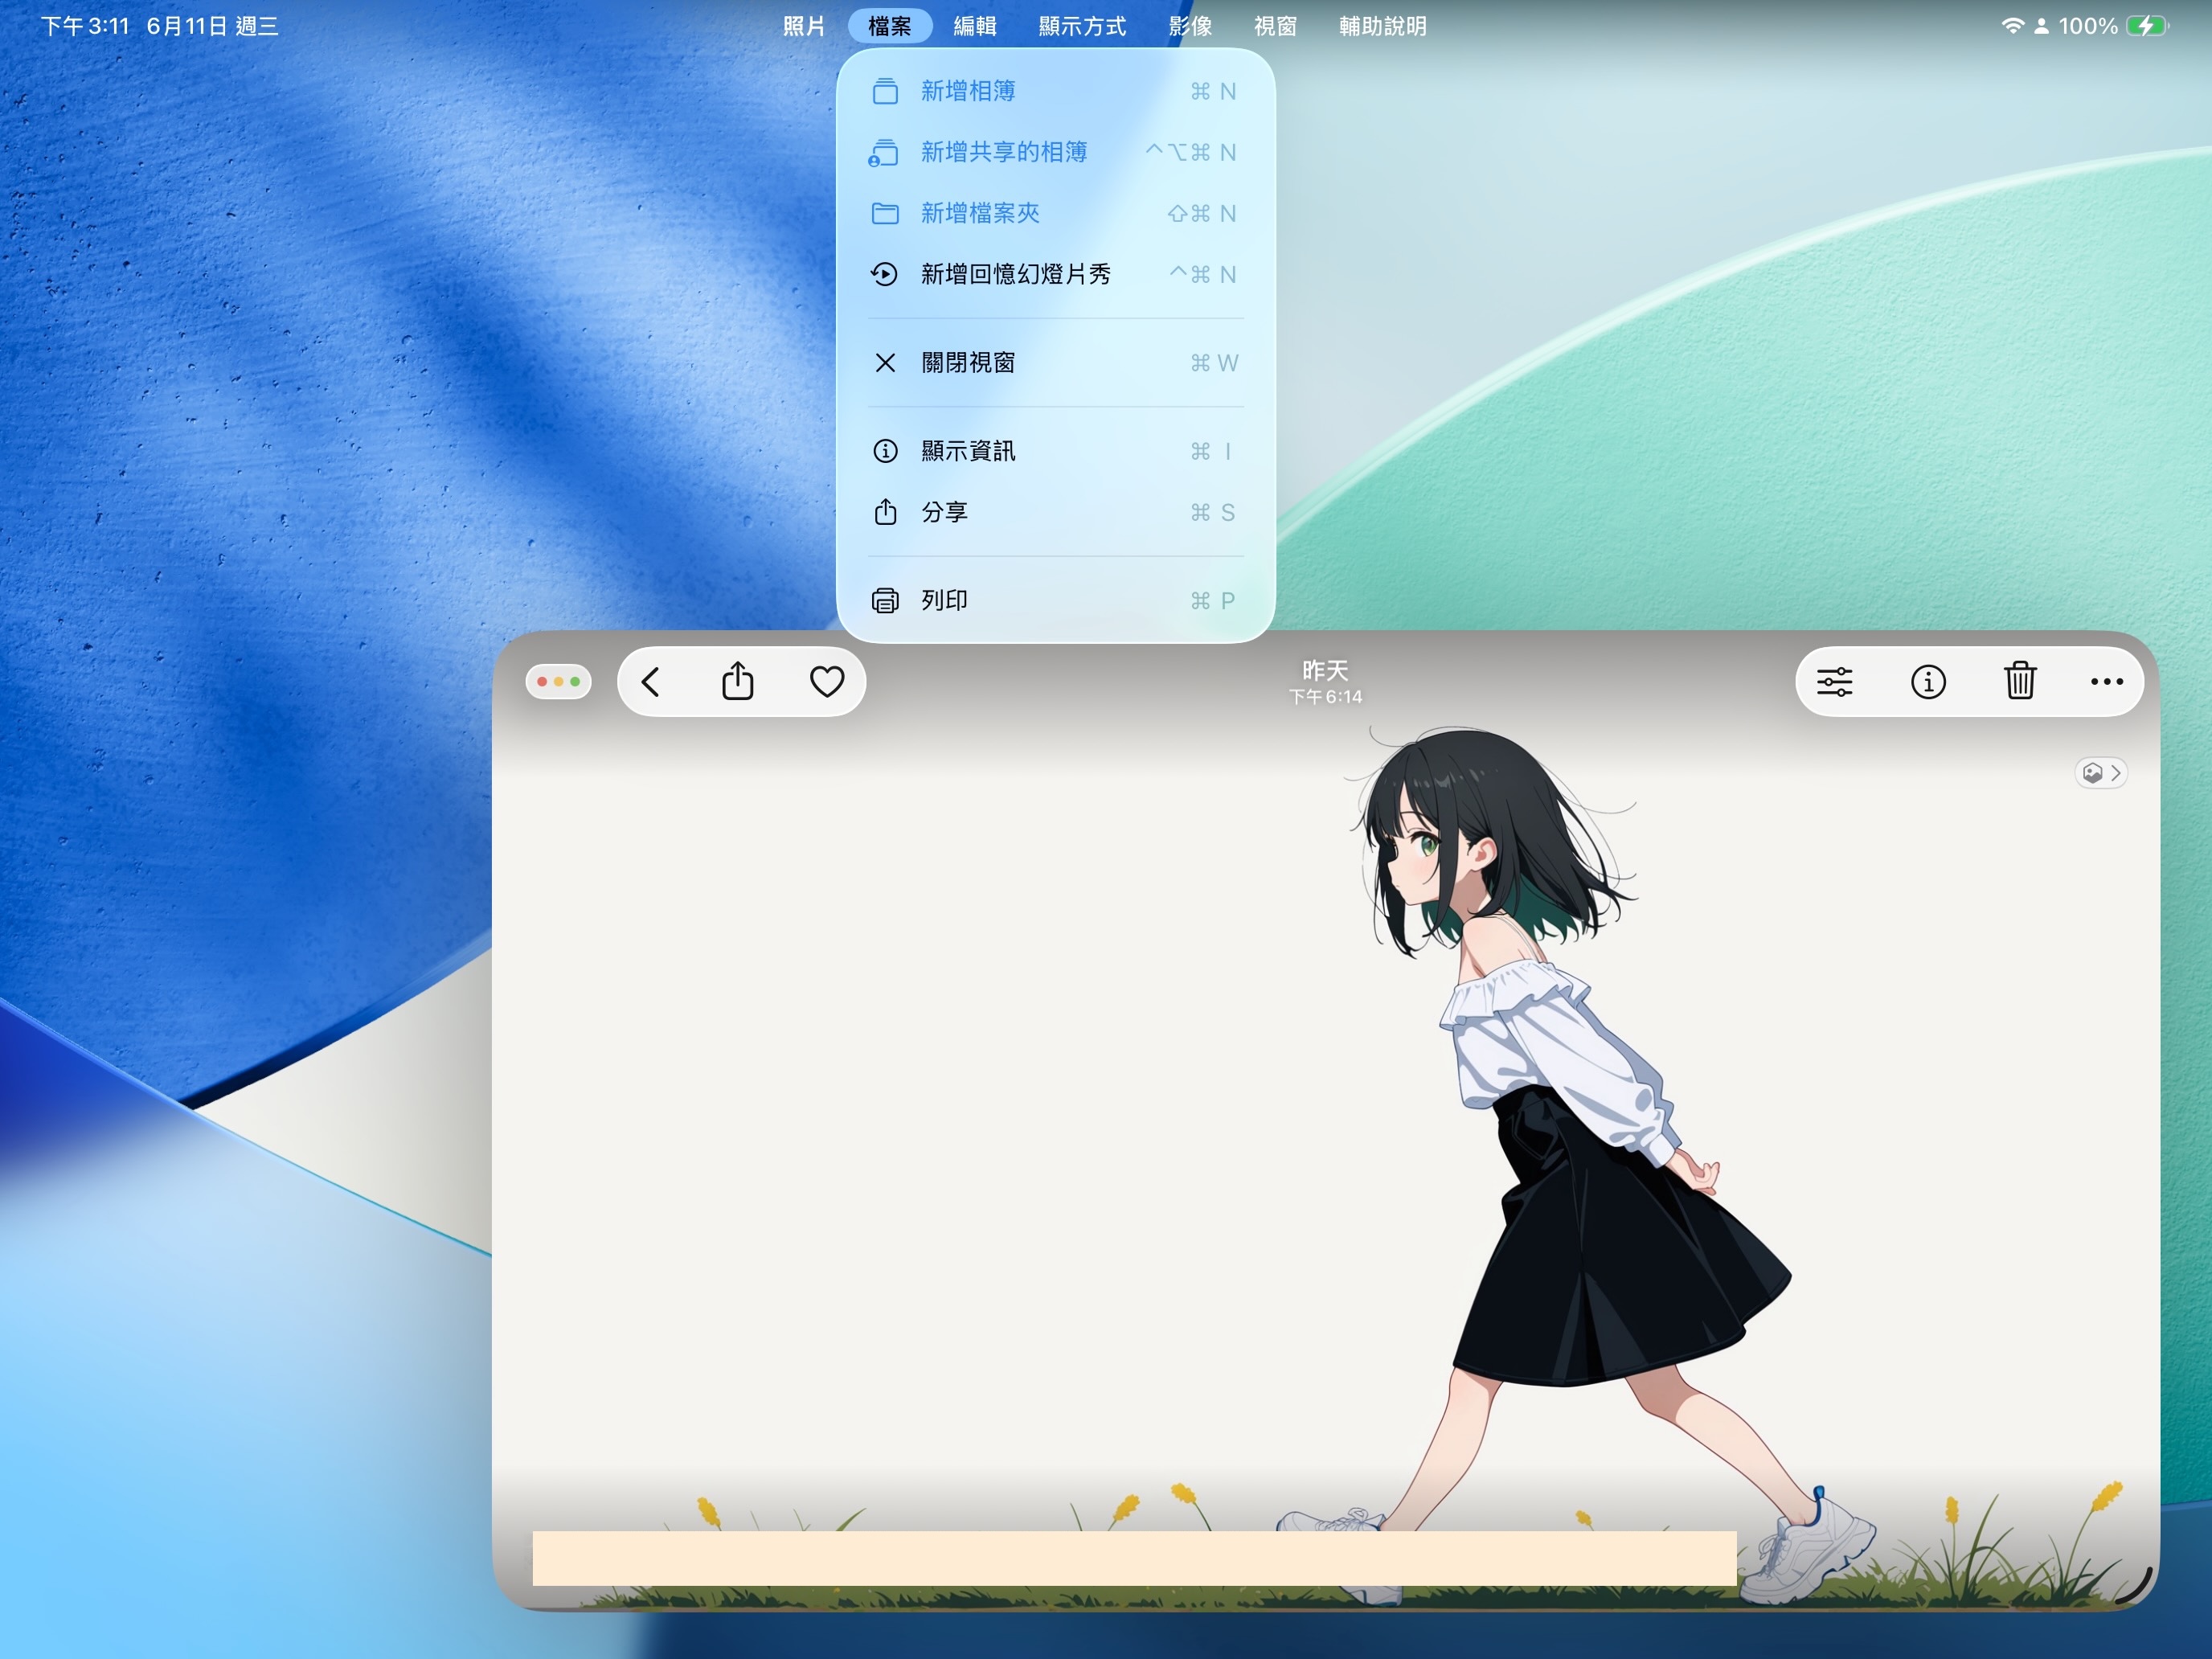Viewport: 2212px width, 1659px height.
Task: Expand the image badge chevron on photo
Action: tap(2101, 772)
